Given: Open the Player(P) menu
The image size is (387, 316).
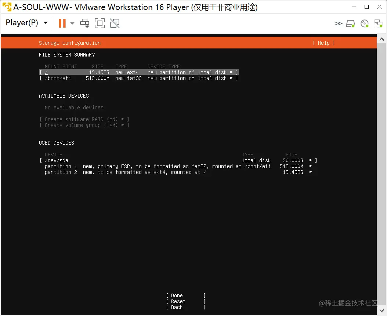Looking at the screenshot, I should 26,23.
